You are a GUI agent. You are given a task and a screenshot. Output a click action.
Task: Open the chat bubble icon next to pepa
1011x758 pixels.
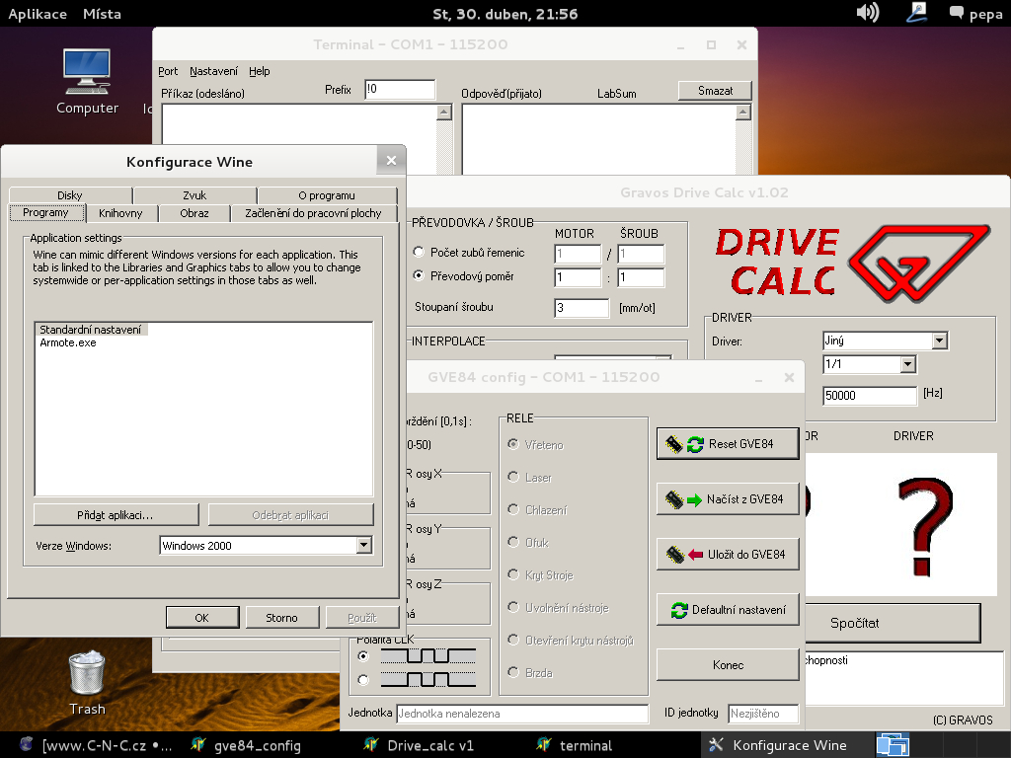956,12
